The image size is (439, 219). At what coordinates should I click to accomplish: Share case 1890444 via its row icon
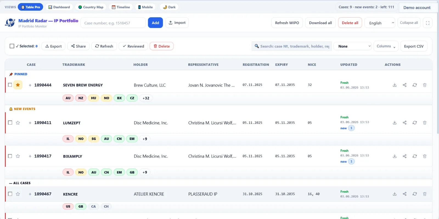405,85
